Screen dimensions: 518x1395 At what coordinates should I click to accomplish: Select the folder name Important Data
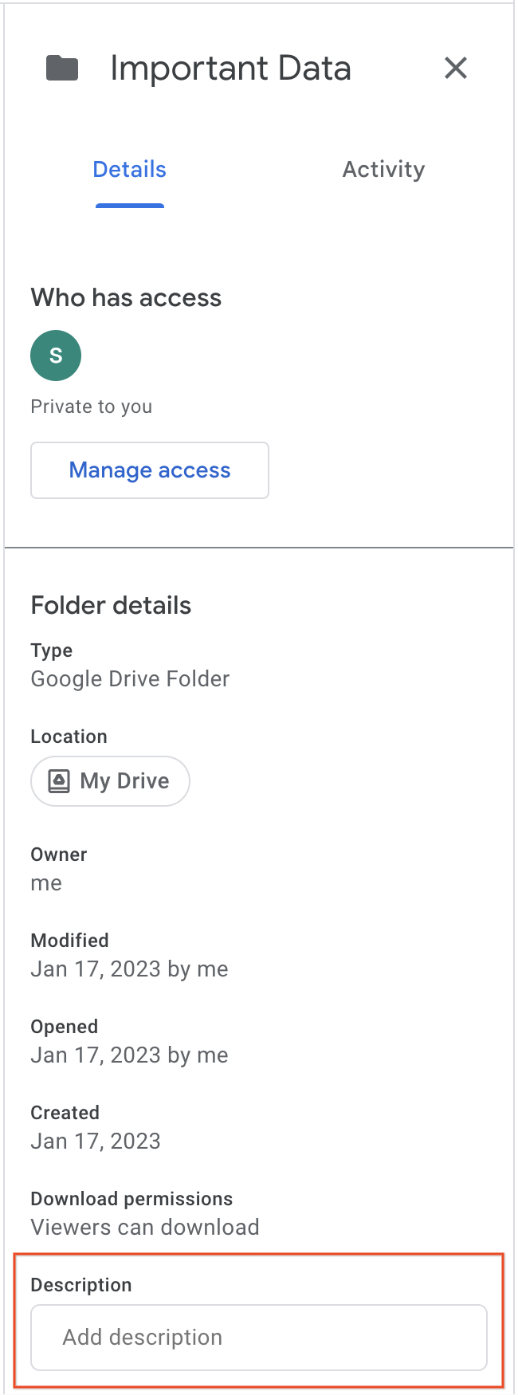pyautogui.click(x=231, y=68)
